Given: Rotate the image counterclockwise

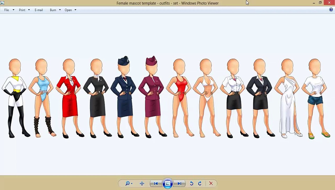Looking at the screenshot, I should pyautogui.click(x=191, y=183).
